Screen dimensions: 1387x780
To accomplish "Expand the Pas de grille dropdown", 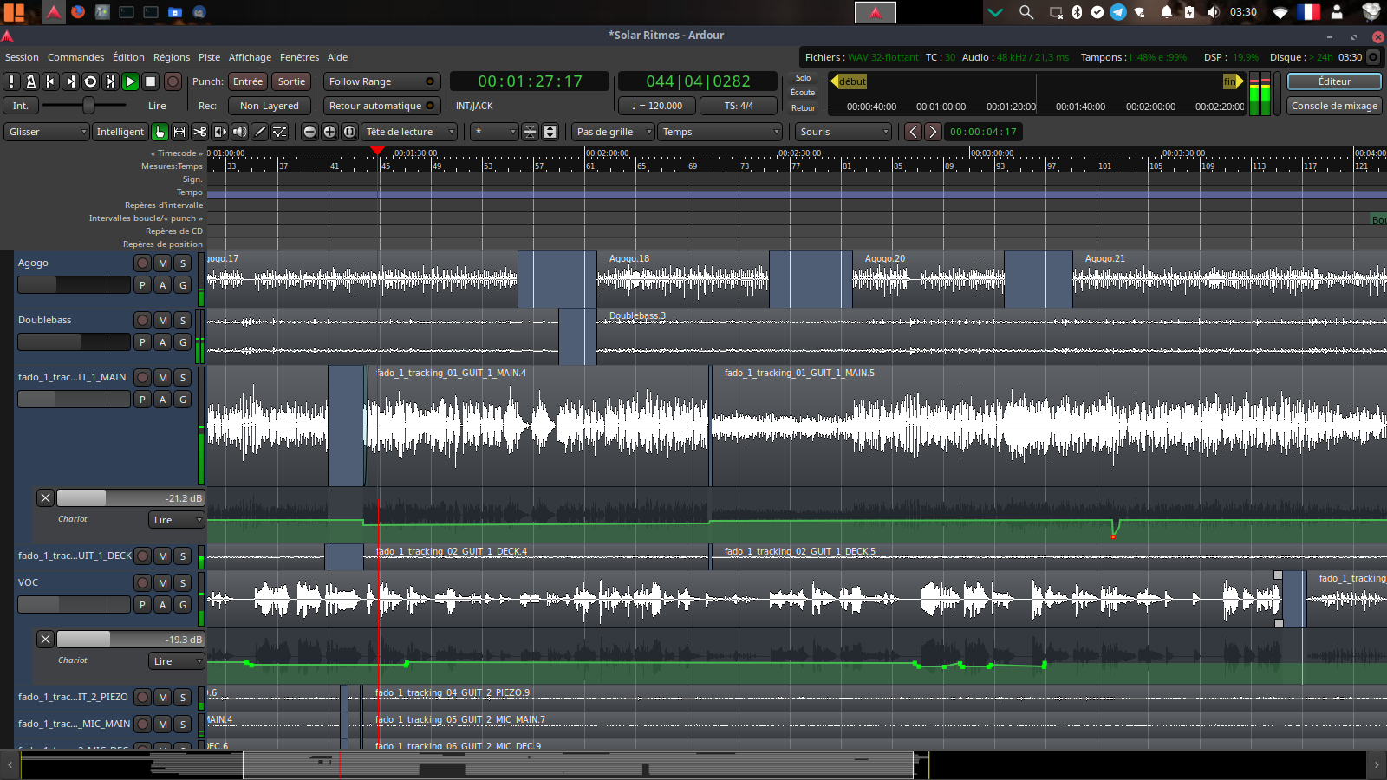I will coord(613,132).
